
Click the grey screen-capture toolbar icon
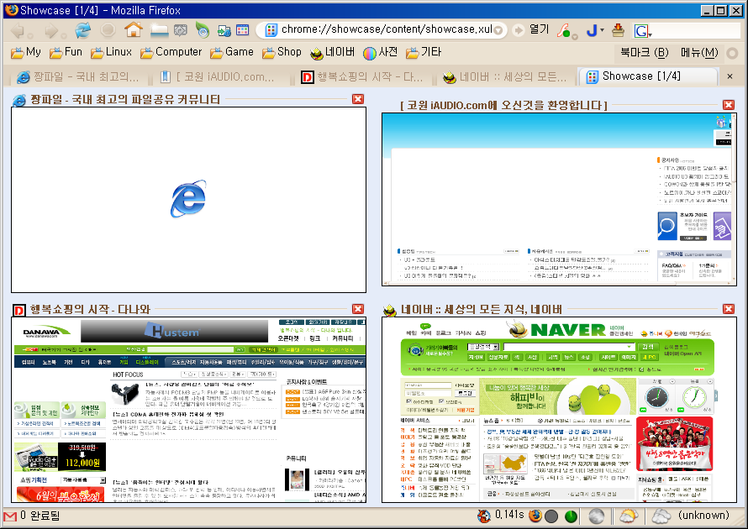pos(181,30)
